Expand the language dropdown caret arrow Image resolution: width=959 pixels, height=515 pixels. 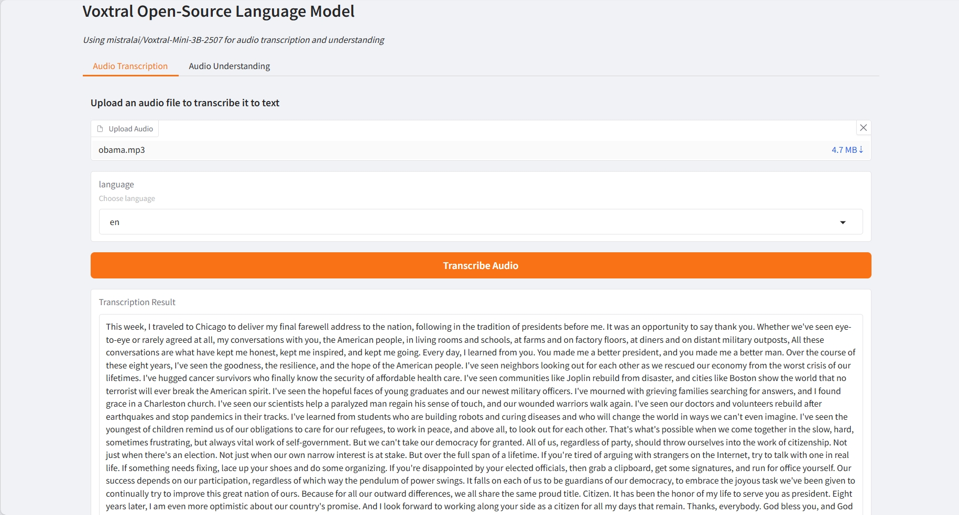pos(843,222)
